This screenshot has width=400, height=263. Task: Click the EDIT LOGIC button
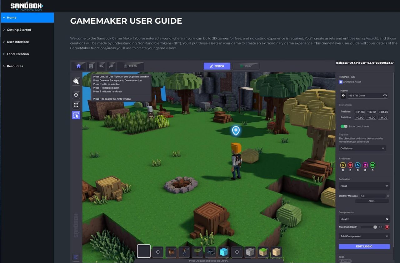coord(364,246)
